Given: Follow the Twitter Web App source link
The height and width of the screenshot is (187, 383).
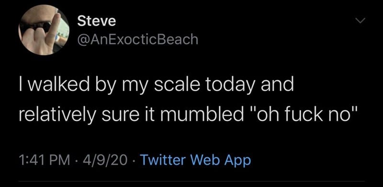Looking at the screenshot, I should click(196, 160).
